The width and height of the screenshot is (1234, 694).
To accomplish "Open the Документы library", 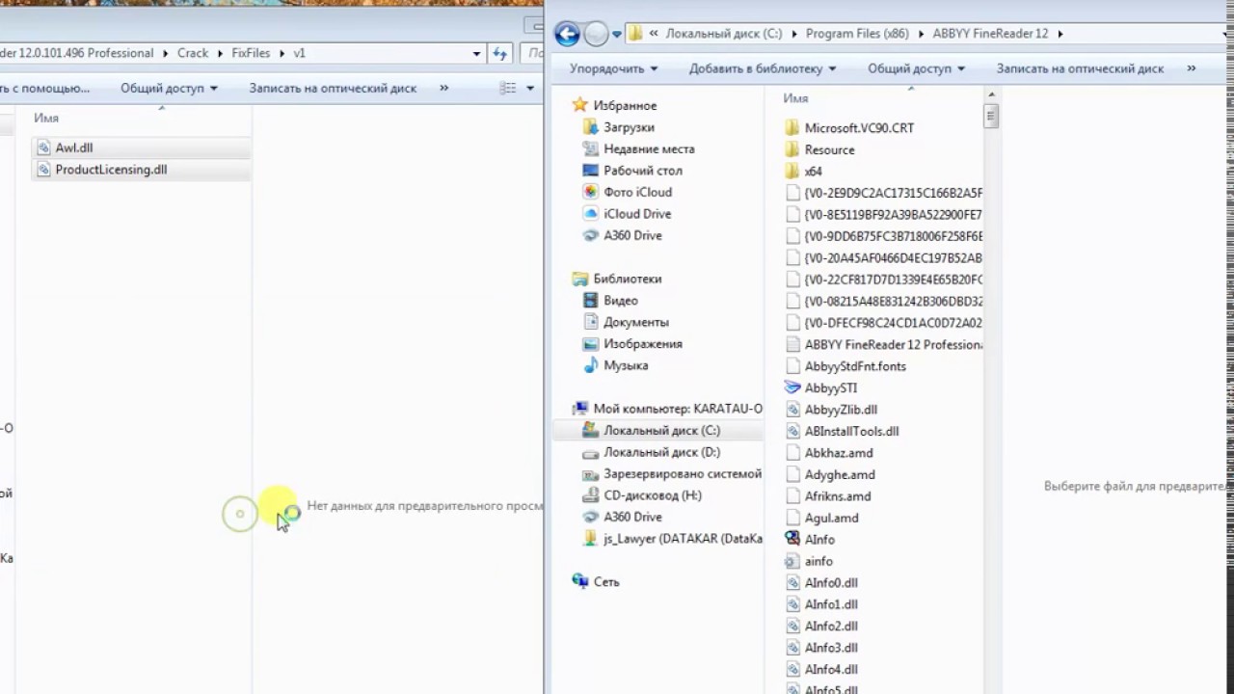I will [x=635, y=322].
